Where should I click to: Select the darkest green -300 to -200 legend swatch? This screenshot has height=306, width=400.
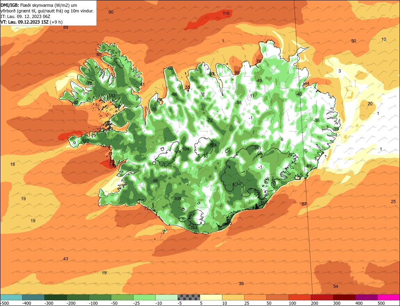pyautogui.click(x=55, y=297)
